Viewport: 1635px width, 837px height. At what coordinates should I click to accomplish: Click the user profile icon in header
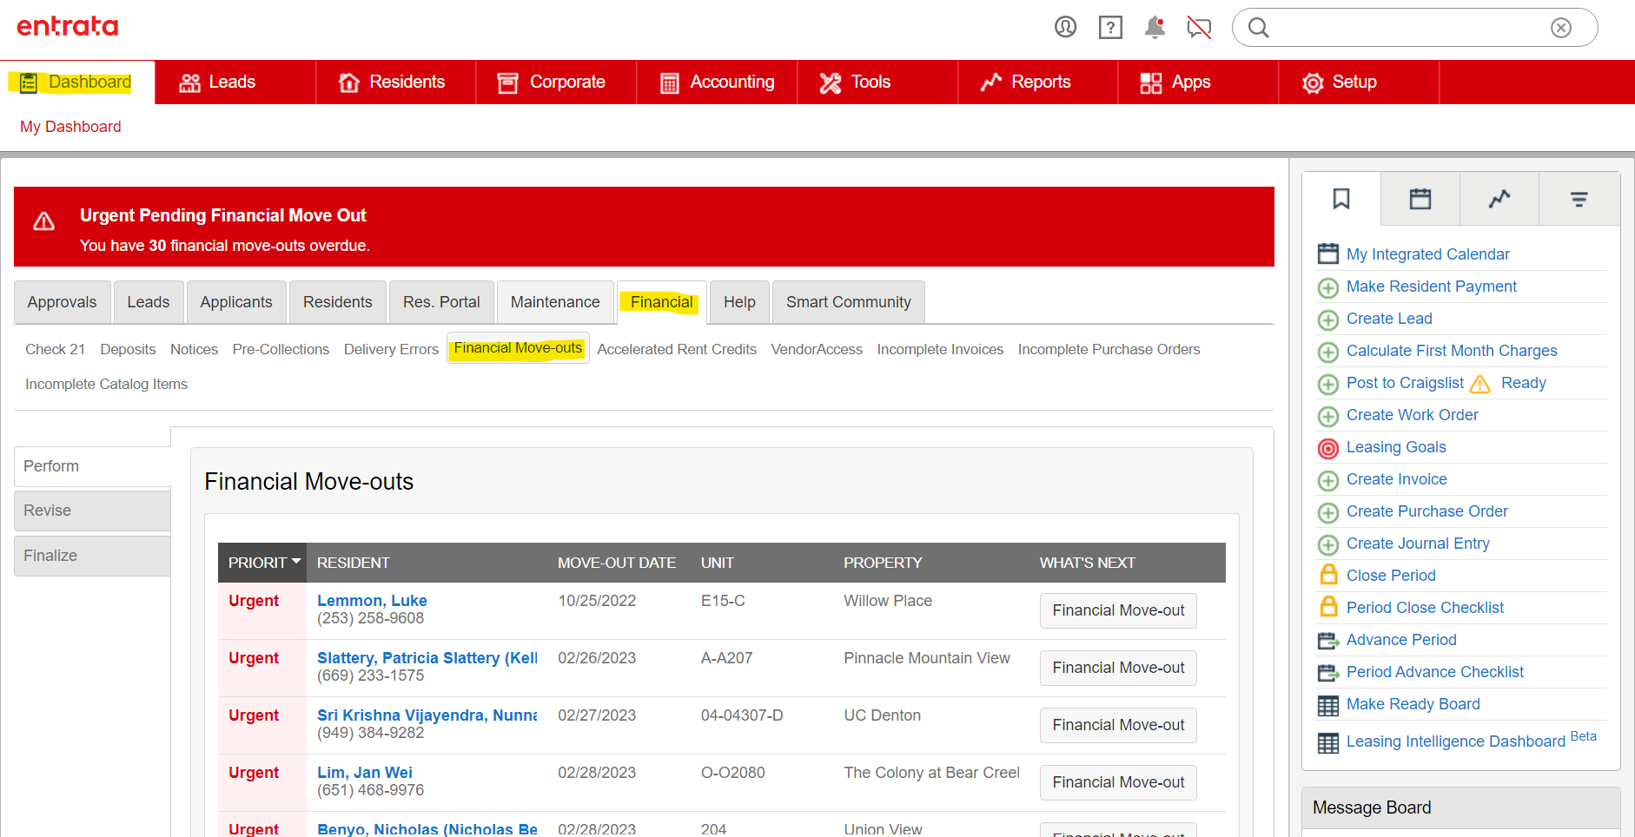click(1065, 28)
